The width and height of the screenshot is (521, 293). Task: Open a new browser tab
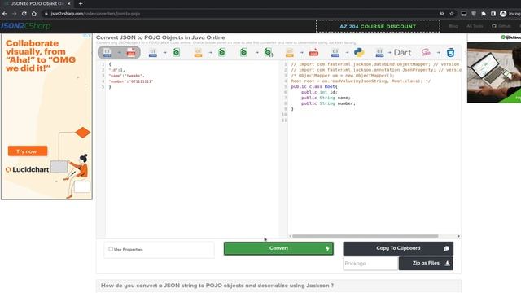[x=81, y=3]
